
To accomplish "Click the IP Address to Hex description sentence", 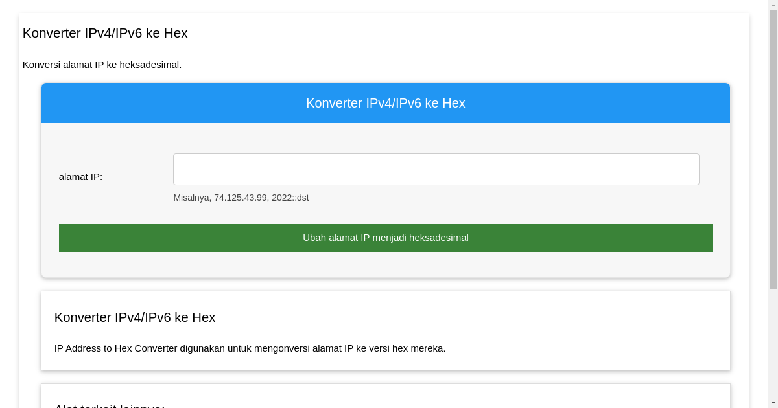I will [x=250, y=348].
